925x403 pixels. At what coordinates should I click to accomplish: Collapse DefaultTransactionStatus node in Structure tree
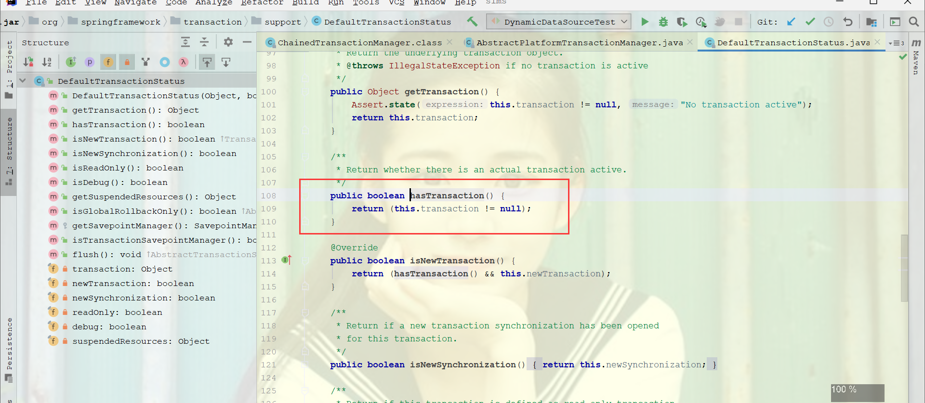pyautogui.click(x=23, y=81)
